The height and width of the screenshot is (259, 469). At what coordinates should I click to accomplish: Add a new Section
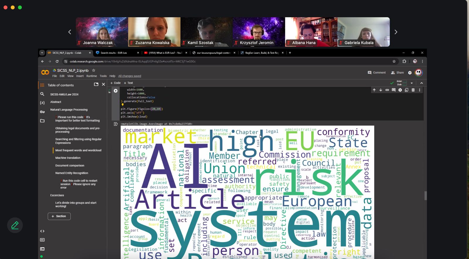tap(59, 216)
